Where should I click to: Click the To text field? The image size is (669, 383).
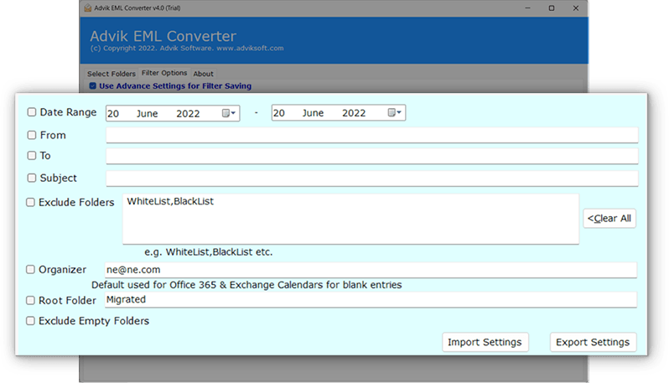[x=372, y=156]
